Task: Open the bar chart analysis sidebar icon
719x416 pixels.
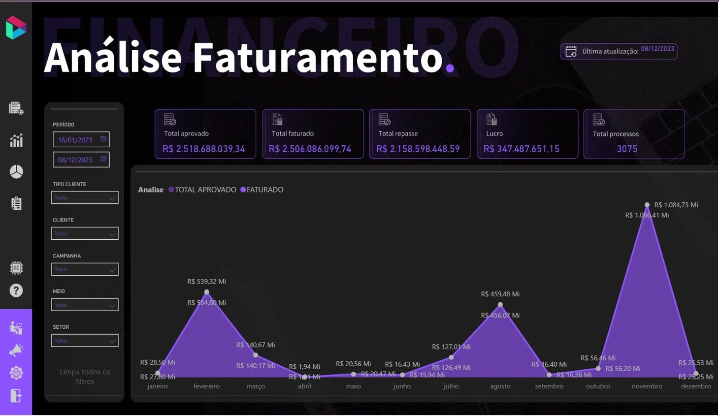Action: point(16,140)
